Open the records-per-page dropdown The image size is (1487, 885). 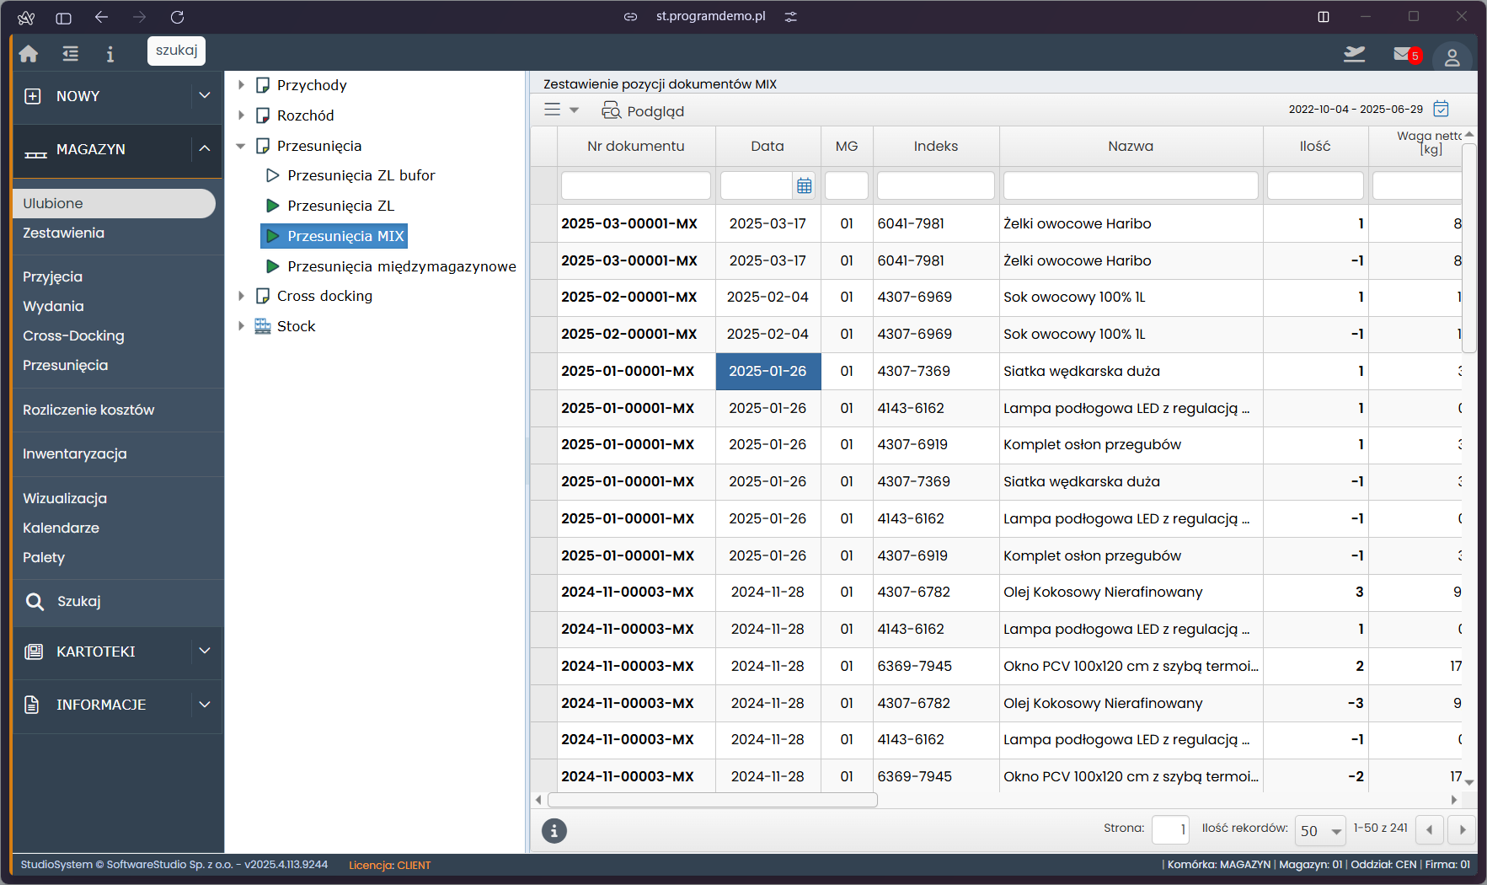tap(1320, 831)
